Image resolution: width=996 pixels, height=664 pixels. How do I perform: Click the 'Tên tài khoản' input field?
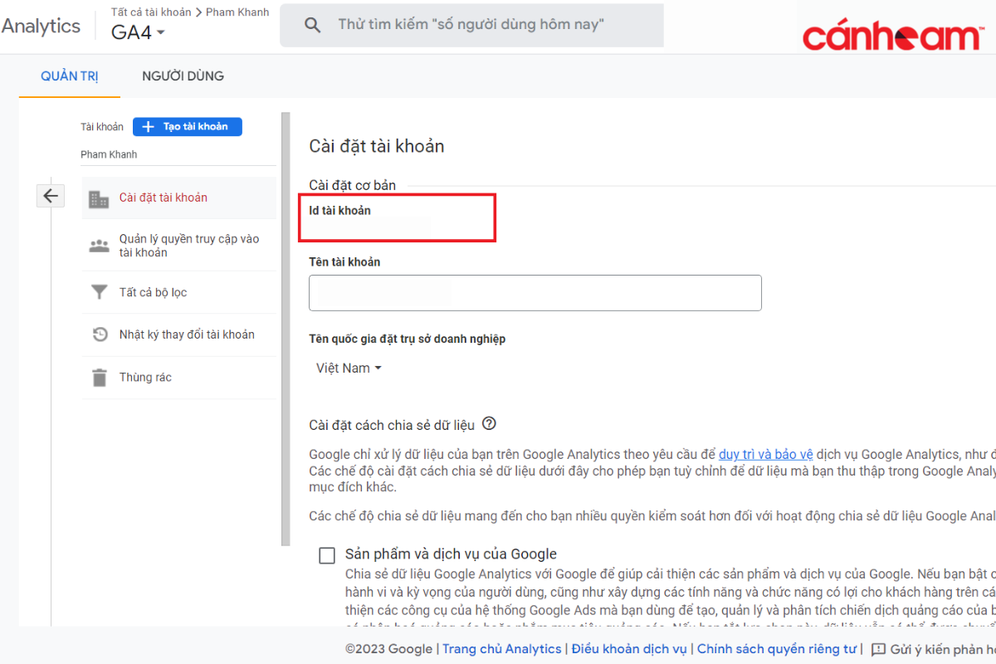click(535, 293)
